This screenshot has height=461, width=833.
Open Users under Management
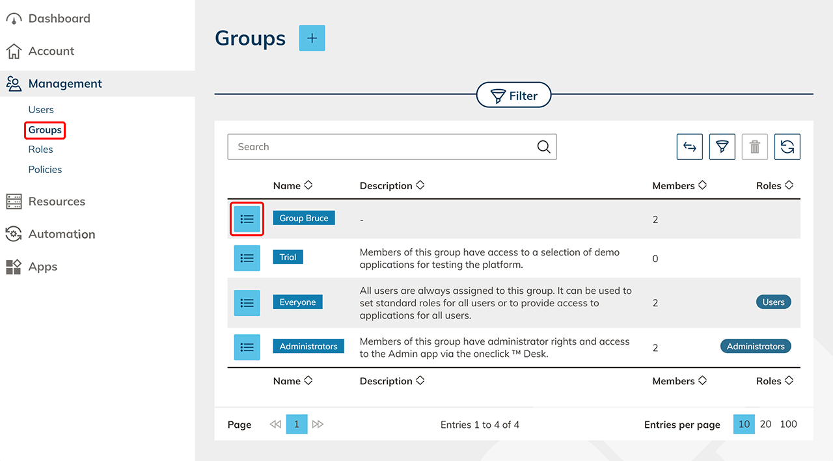click(41, 110)
